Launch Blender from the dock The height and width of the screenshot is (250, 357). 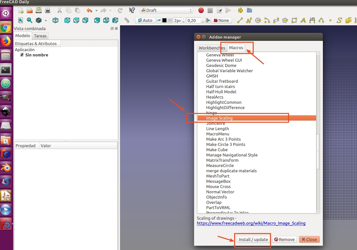click(6, 168)
